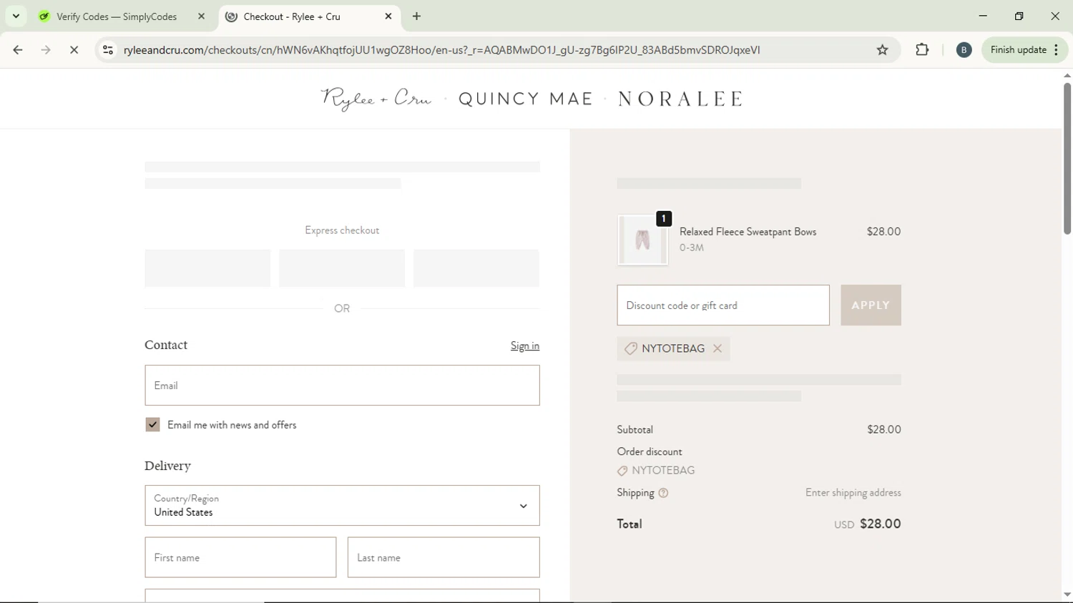Click the Sign in link

[x=525, y=345]
